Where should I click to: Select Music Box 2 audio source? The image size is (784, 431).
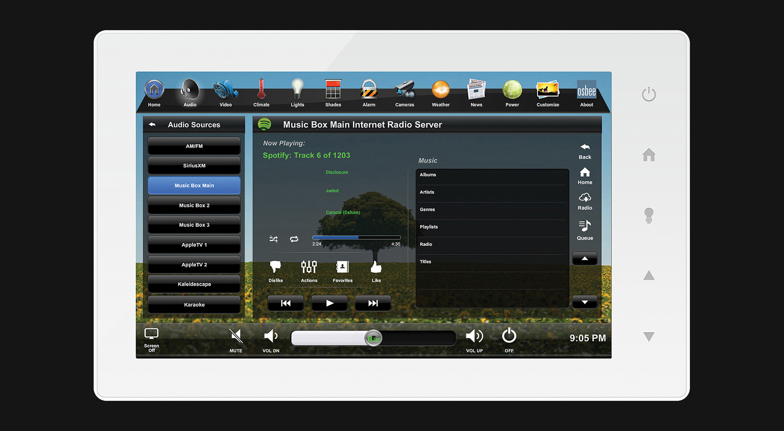(x=194, y=205)
